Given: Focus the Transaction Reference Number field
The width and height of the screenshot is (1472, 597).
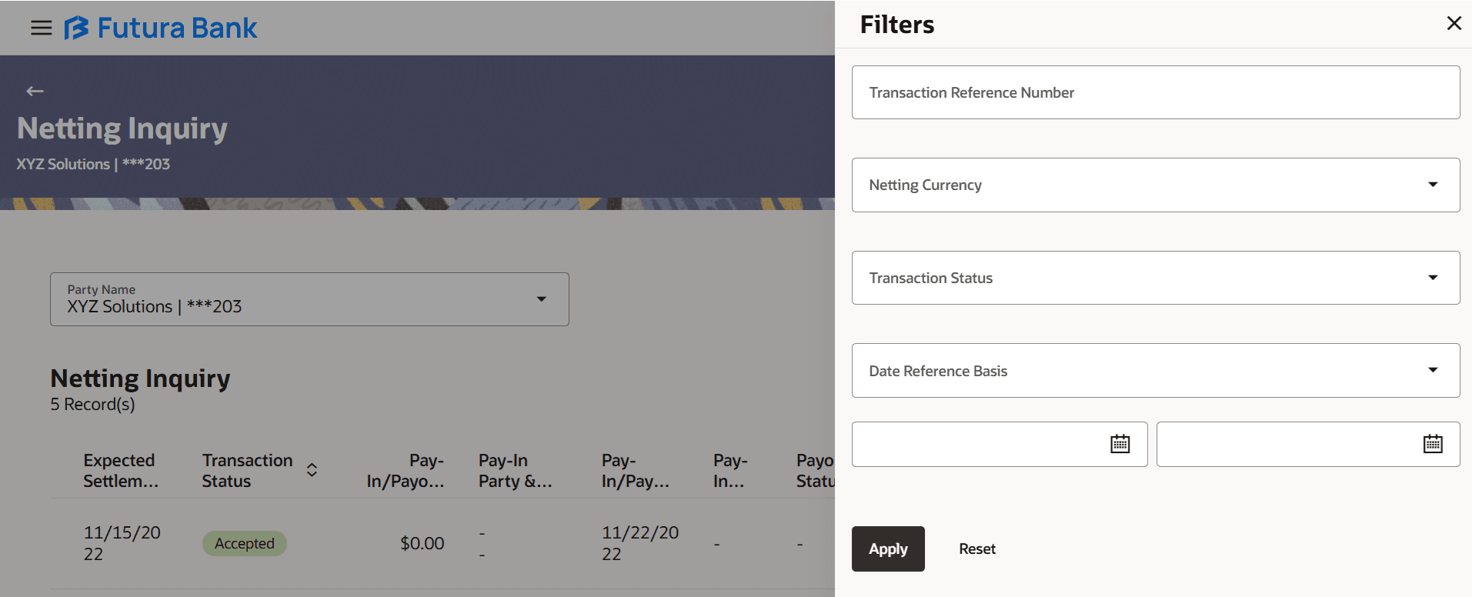Looking at the screenshot, I should pos(1154,92).
